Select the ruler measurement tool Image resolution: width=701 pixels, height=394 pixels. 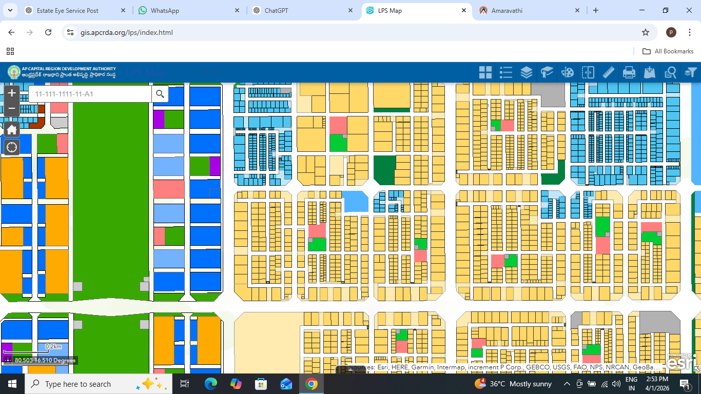609,72
